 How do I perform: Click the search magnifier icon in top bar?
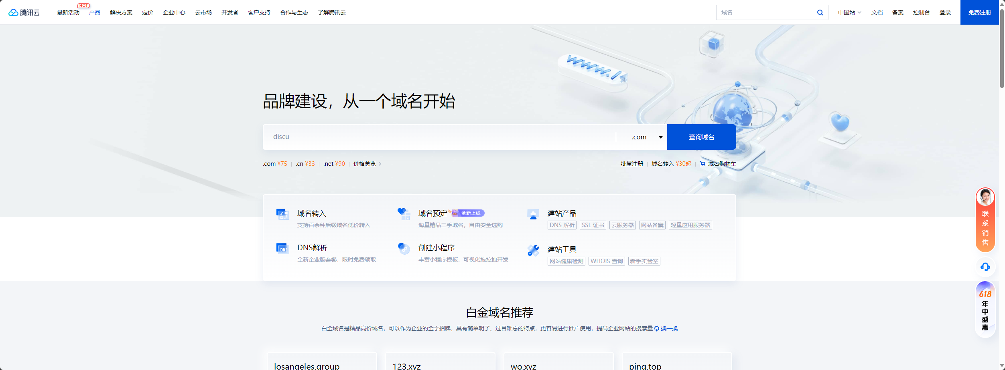[820, 12]
